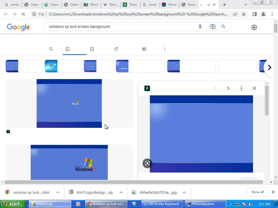The image size is (278, 208).
Task: Select the light-blue Windows logo suggestion chip
Action: [63, 66]
